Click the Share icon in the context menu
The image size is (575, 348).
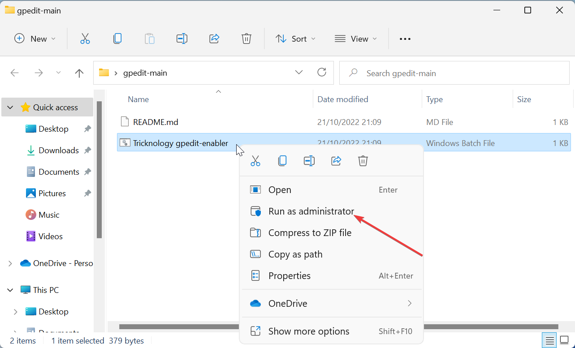click(336, 161)
